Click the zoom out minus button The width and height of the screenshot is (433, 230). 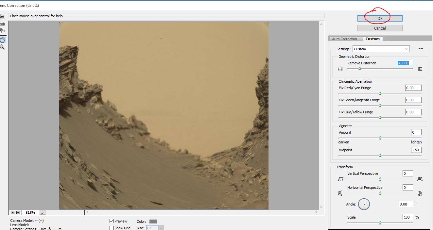(12, 212)
